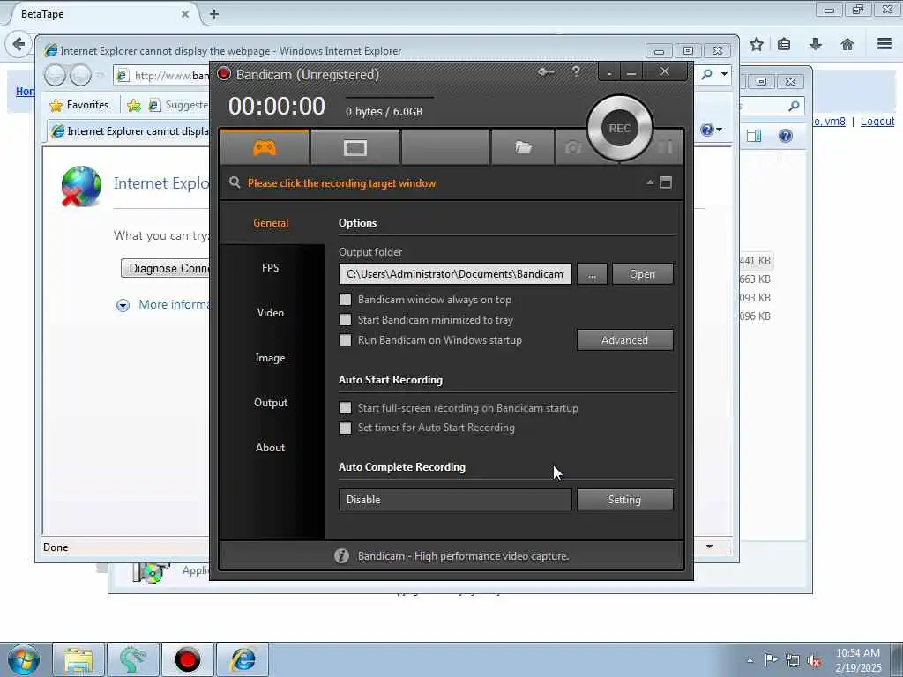
Task: Open the IE status bar zoom dropdown arrow
Action: (710, 547)
